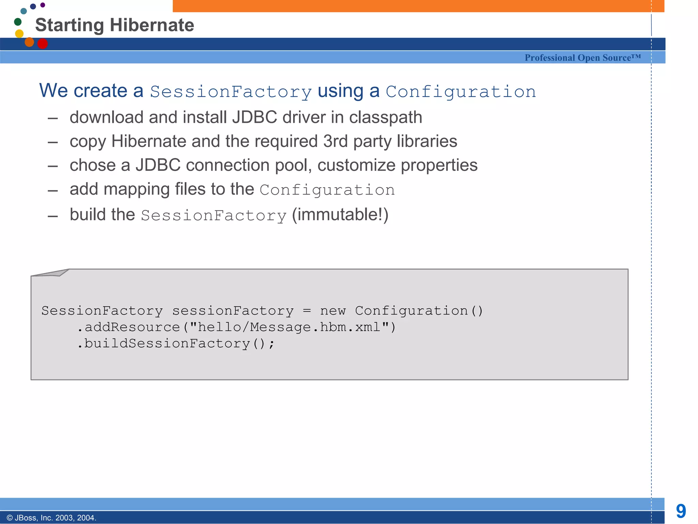Click the orange bar at top
This screenshot has width=698, height=524.
418,6
